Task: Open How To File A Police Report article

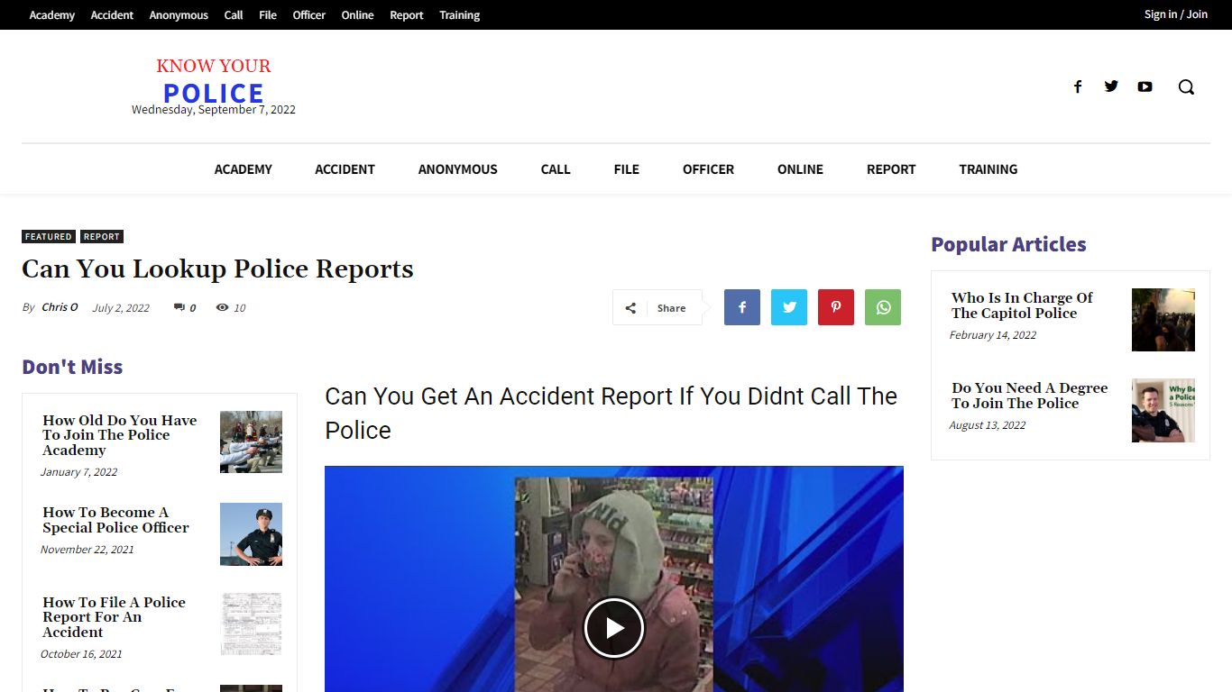Action: 114,617
